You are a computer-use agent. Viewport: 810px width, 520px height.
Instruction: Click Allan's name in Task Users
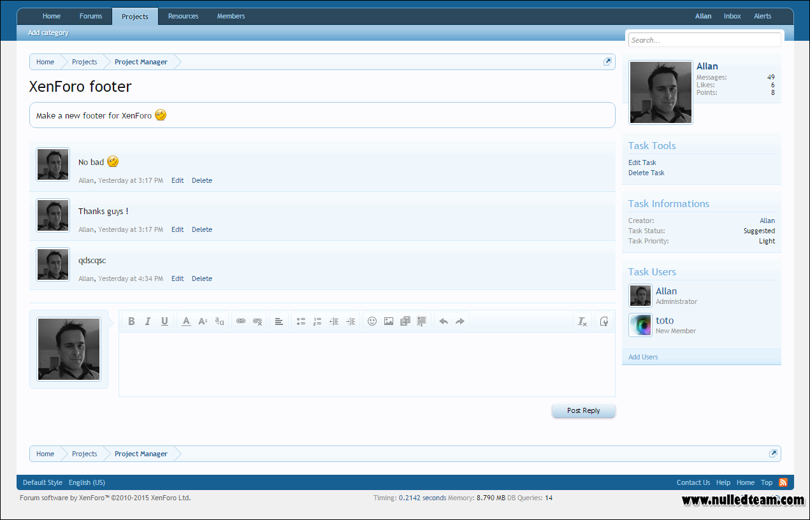(666, 291)
